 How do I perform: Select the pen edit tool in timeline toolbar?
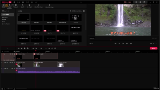point(52,48)
